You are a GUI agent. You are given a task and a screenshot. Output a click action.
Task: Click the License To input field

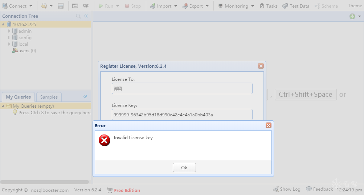coord(182,88)
